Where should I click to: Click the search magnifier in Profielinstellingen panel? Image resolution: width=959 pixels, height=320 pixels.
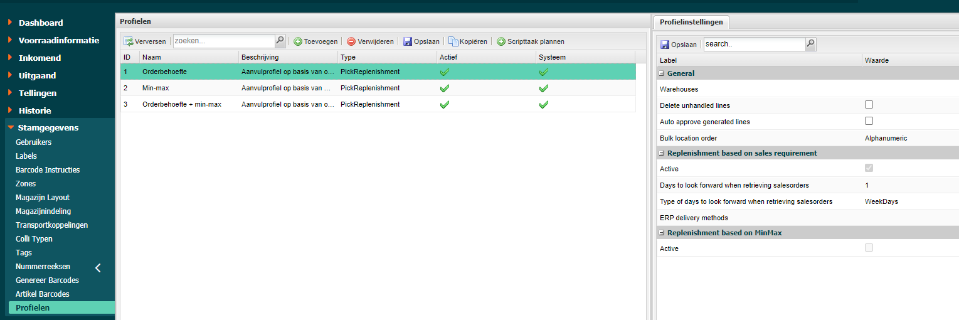(810, 44)
